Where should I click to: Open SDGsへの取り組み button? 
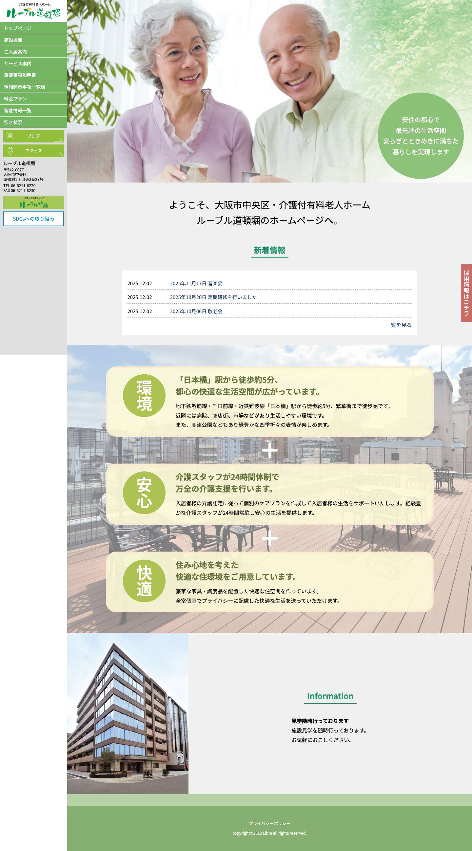[34, 219]
